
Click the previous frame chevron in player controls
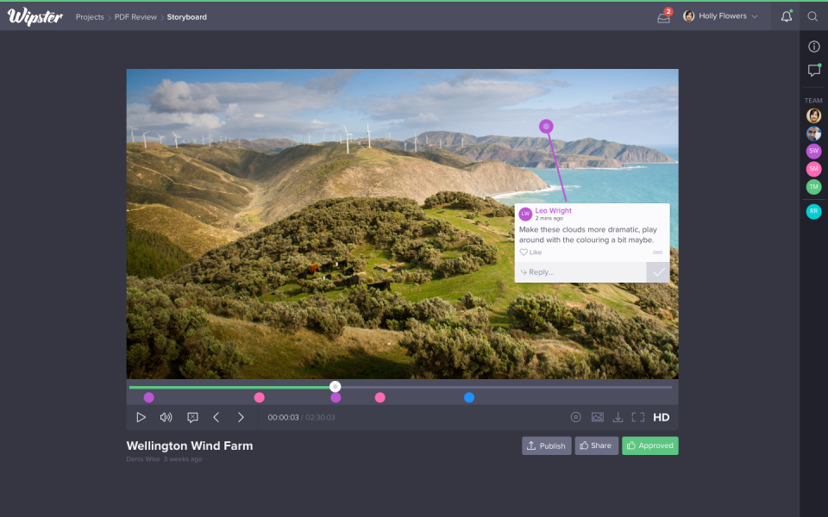216,416
